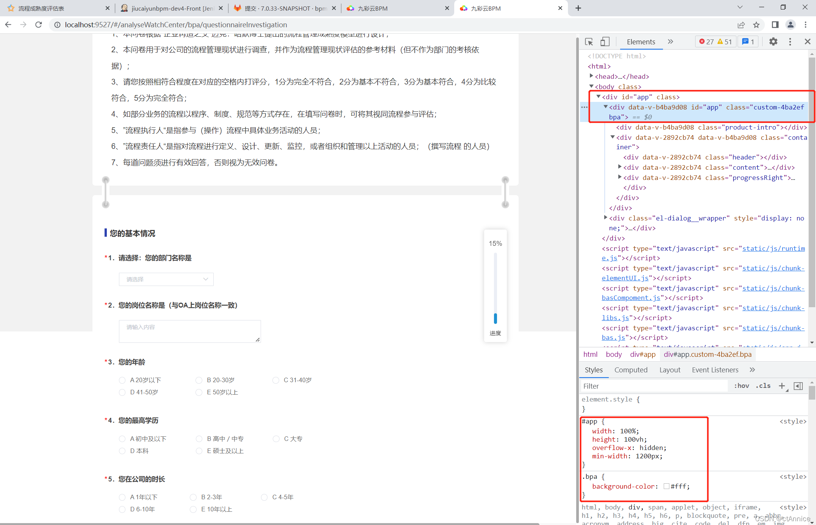
Task: Open the 请选择 department dropdown
Action: (166, 279)
